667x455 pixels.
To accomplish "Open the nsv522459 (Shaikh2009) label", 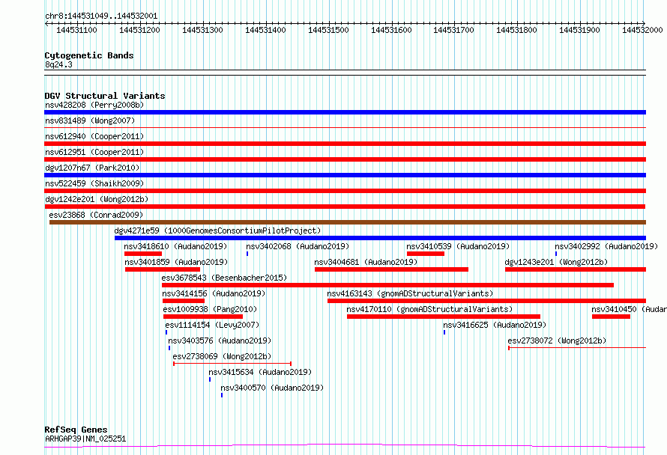I will 94,183.
